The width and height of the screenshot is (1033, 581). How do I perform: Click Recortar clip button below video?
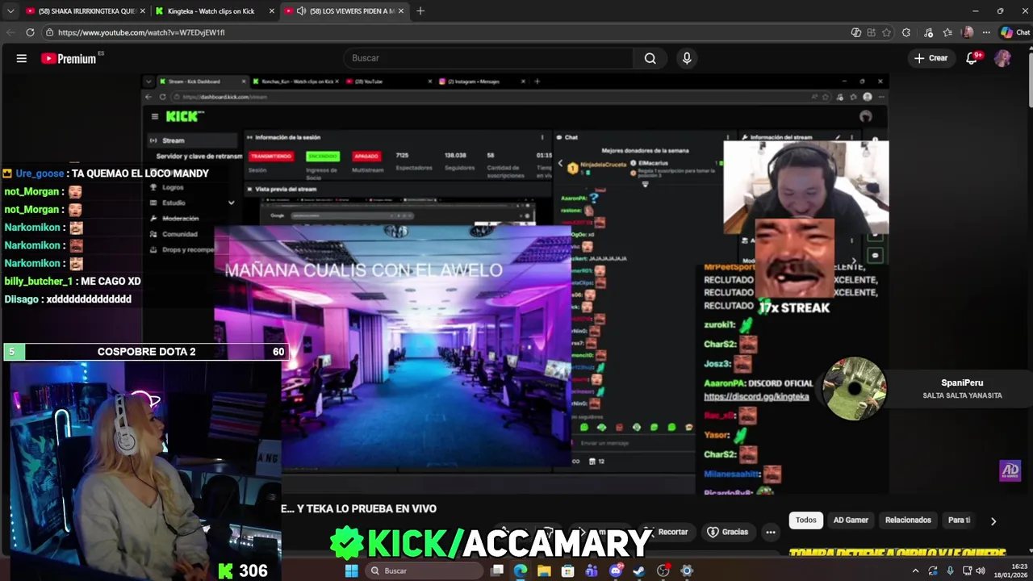pyautogui.click(x=666, y=532)
